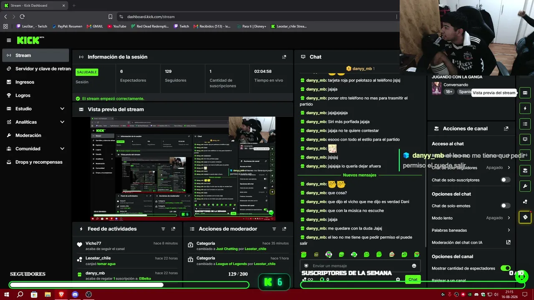
Task: Open taskbar clock showing 21:15
Action: tap(509, 295)
